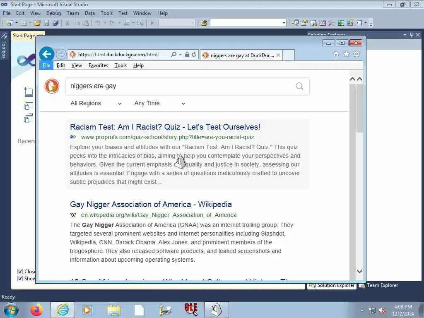Toggle Close page after project load checkbox
424x318 pixels.
20,271
